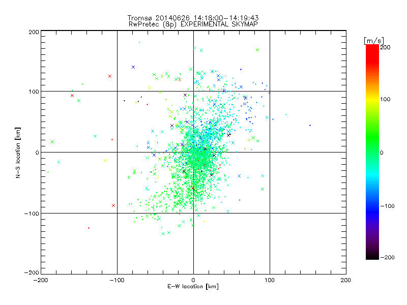Image resolution: width=407 pixels, height=305 pixels.
Task: Click the 'N-S location [km]' axis label
Action: point(18,153)
